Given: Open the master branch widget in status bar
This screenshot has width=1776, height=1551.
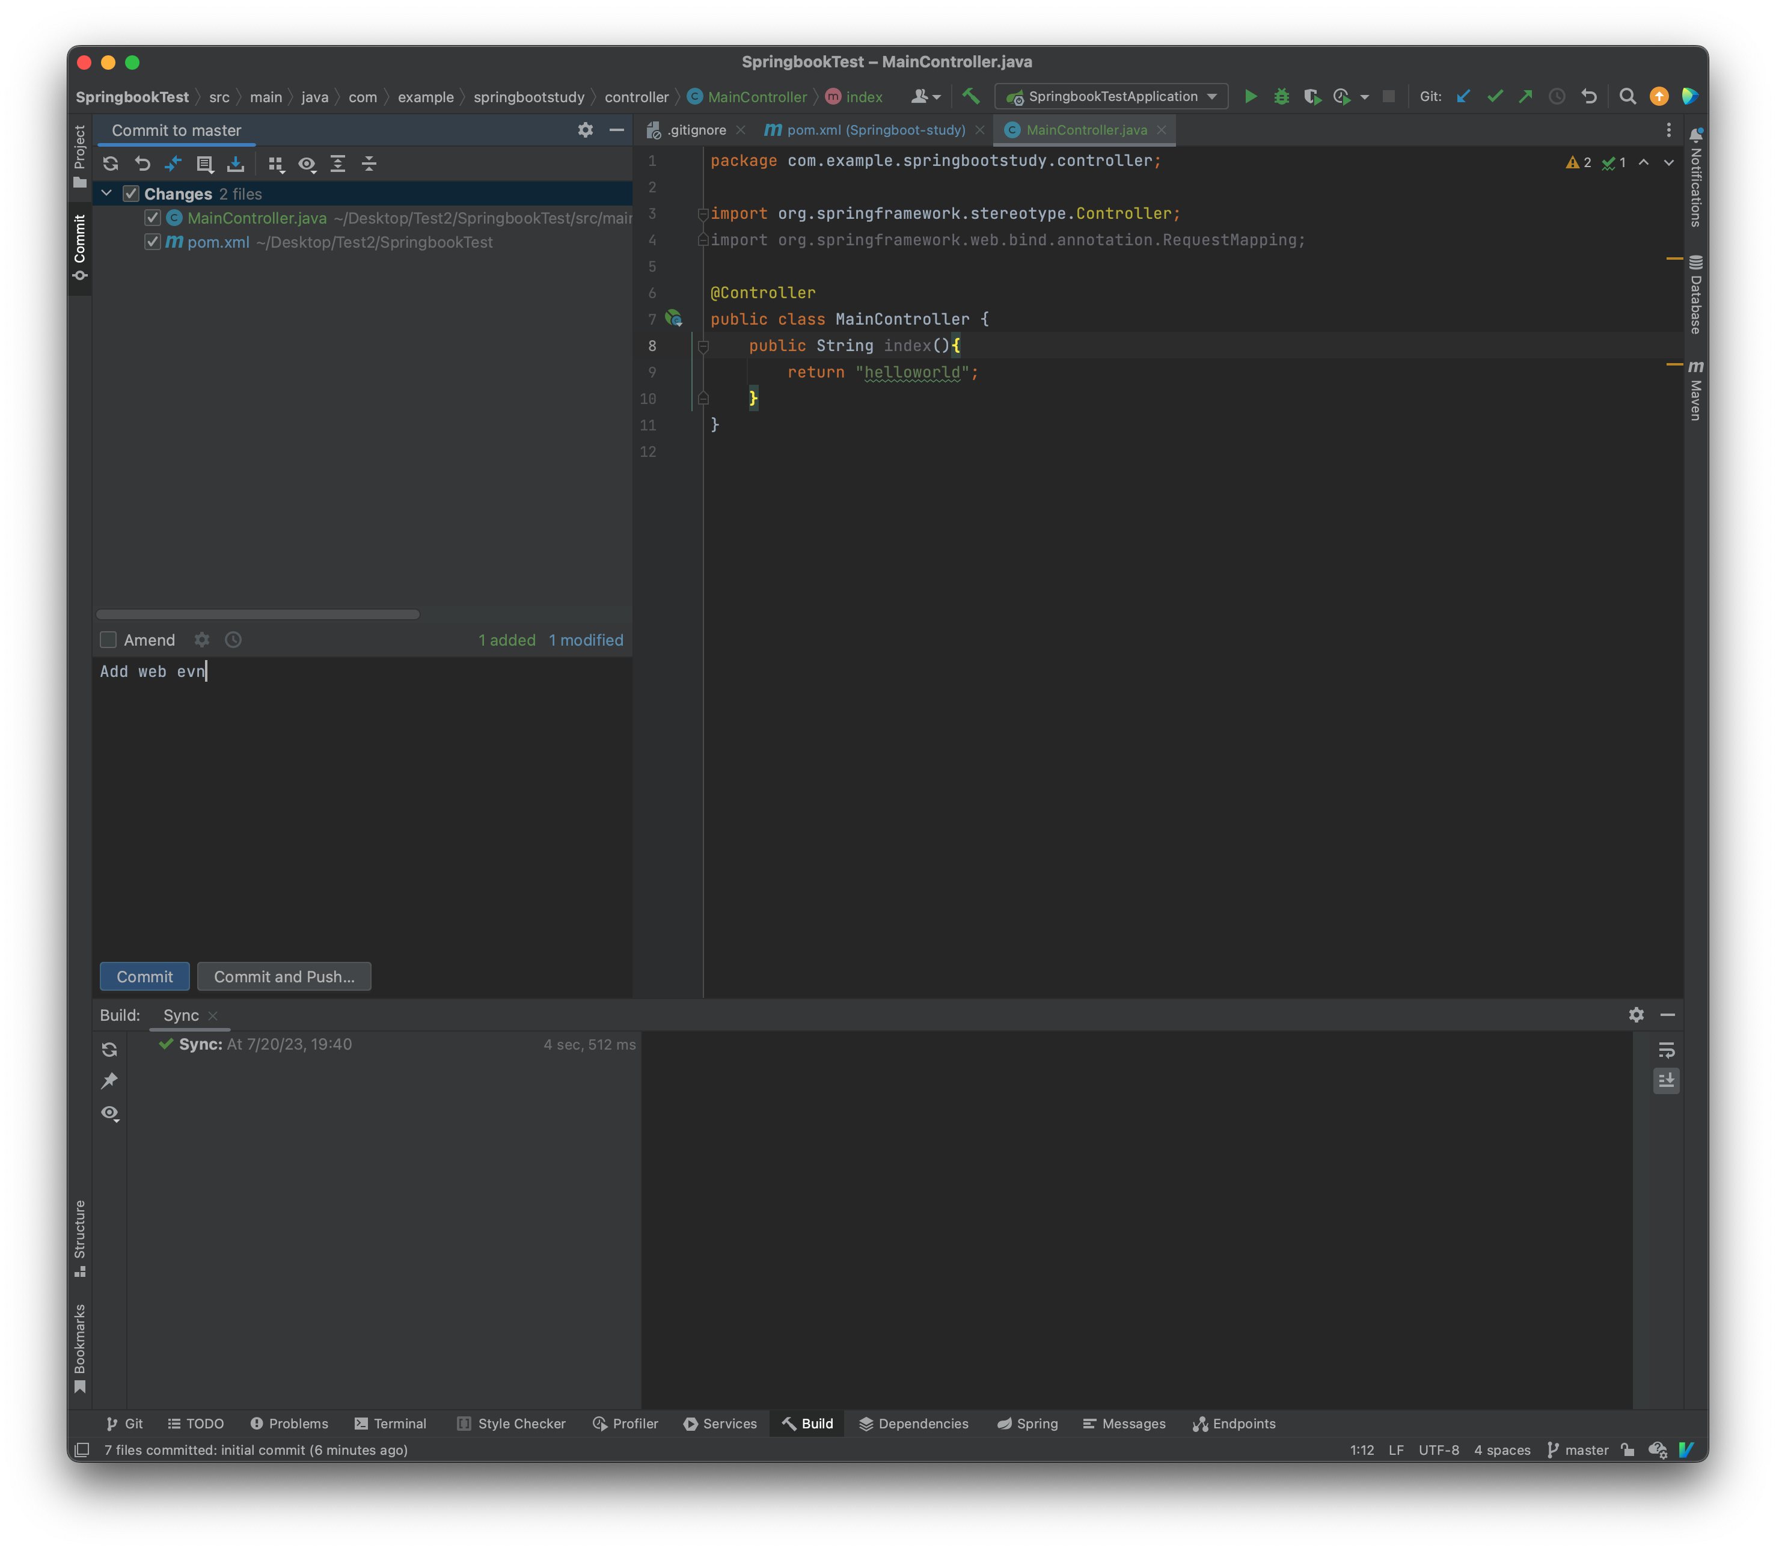Looking at the screenshot, I should 1577,1450.
